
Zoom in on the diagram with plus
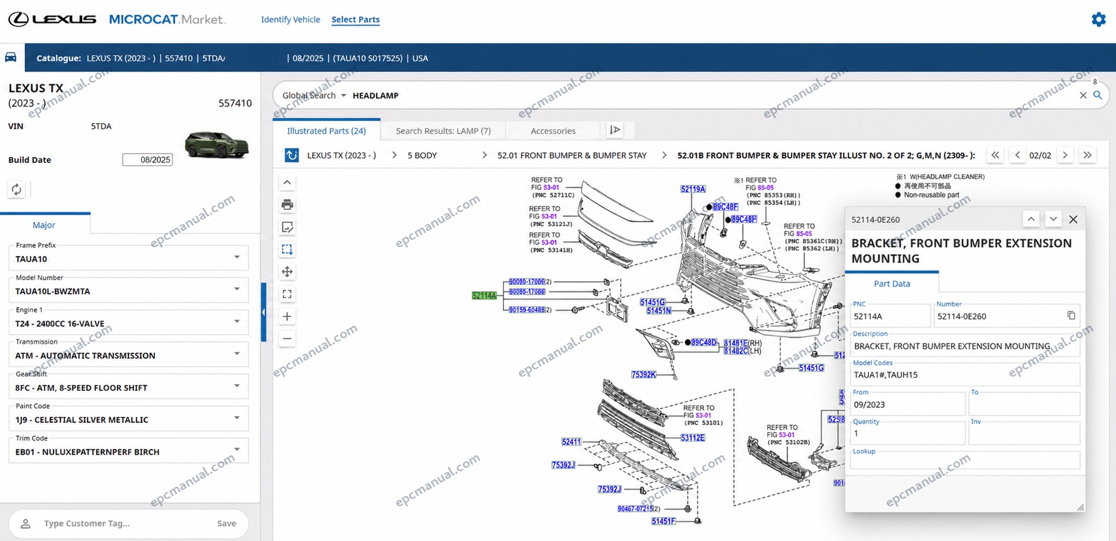287,317
